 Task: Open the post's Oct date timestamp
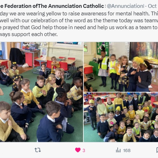click(152, 6)
